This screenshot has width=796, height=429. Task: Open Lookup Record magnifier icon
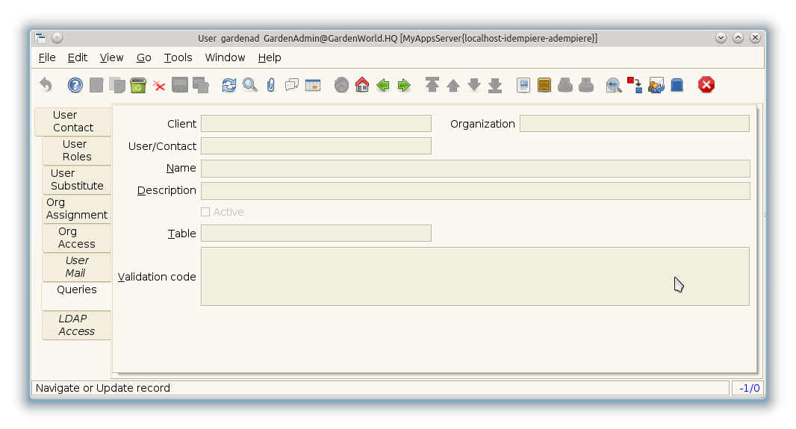click(250, 85)
